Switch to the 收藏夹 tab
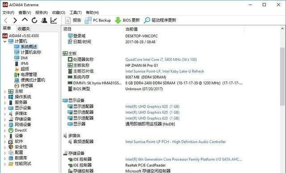Viewport: 286px width, 173px height. (24, 28)
